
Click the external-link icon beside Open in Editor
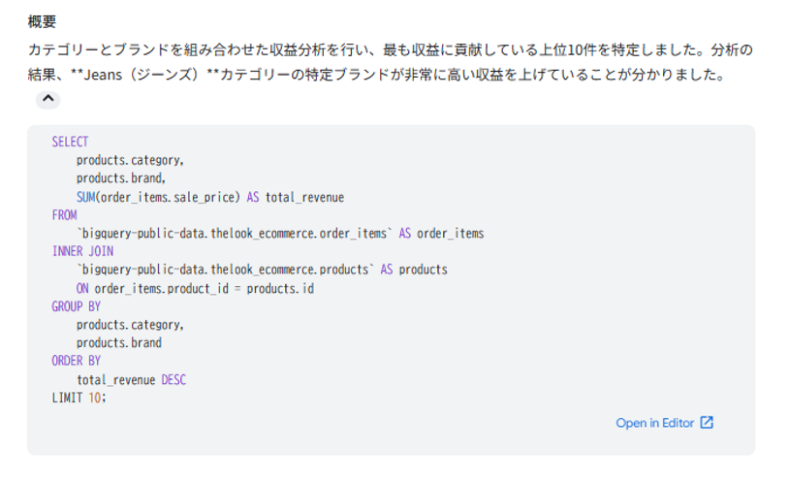(707, 423)
